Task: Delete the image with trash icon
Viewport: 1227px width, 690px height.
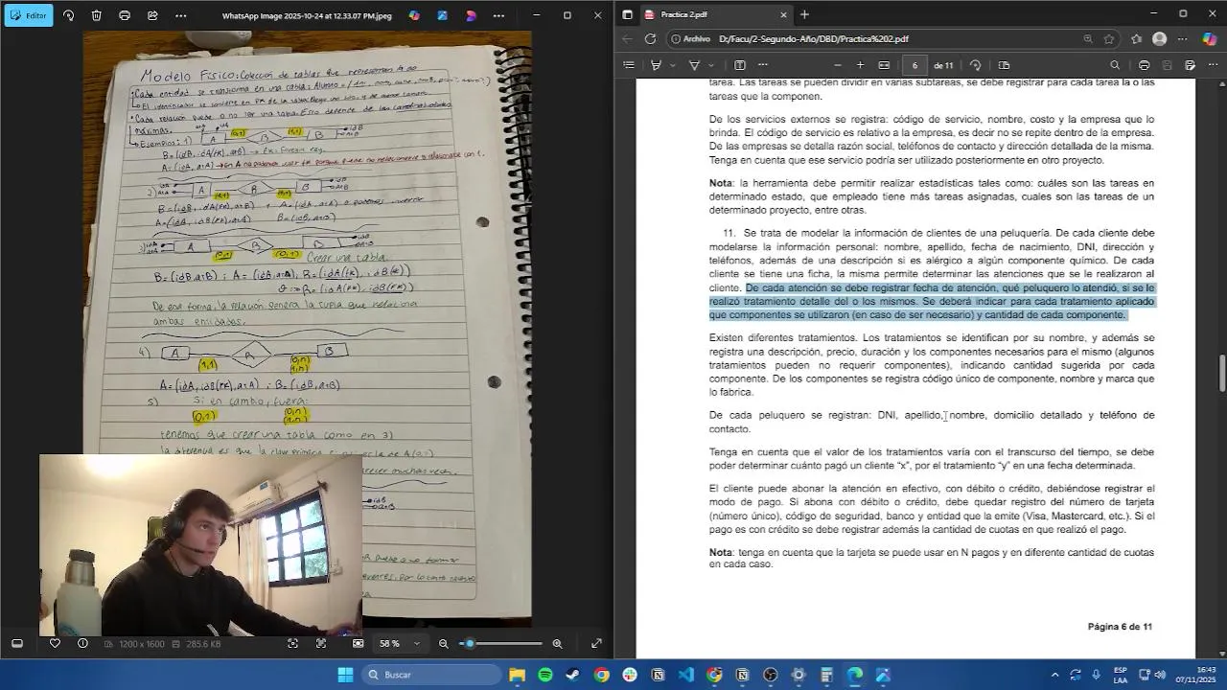Action: [x=97, y=15]
